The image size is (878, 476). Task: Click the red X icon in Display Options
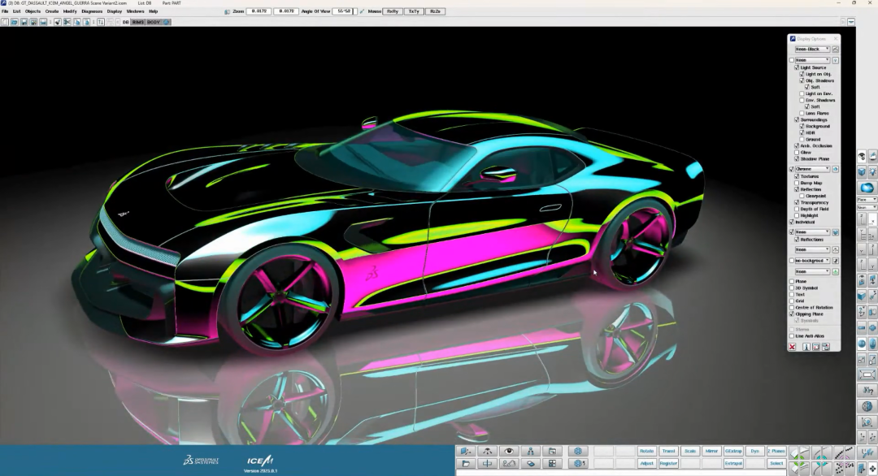coord(793,347)
